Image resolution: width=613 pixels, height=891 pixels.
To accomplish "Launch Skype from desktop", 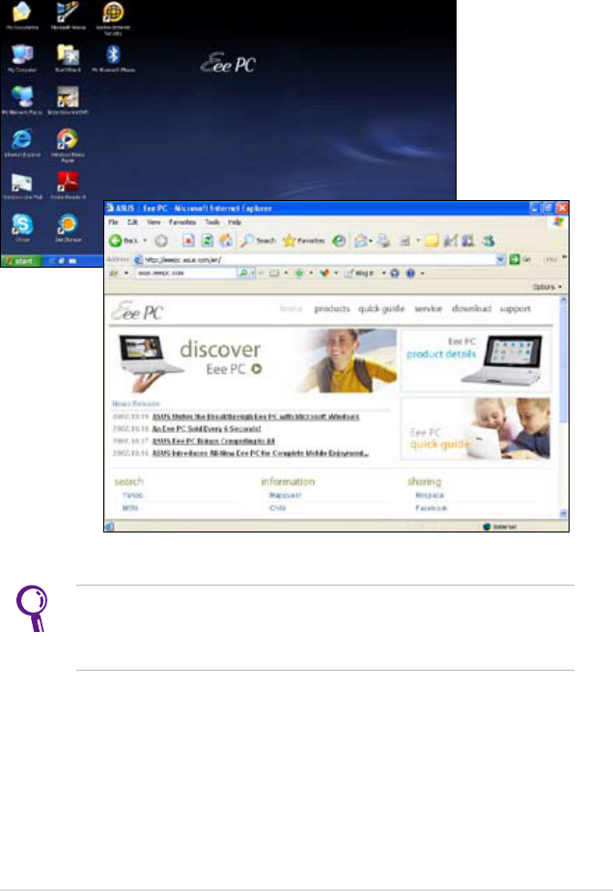I will point(22,228).
